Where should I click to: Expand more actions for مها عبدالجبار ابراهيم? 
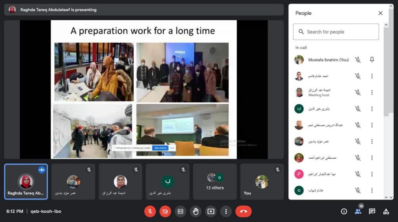pyautogui.click(x=372, y=174)
